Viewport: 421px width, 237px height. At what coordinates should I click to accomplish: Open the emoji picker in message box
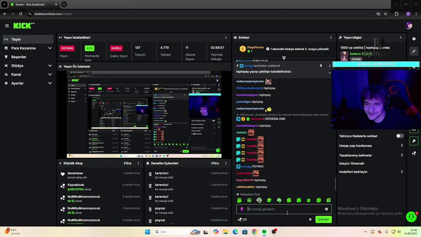pos(326,209)
